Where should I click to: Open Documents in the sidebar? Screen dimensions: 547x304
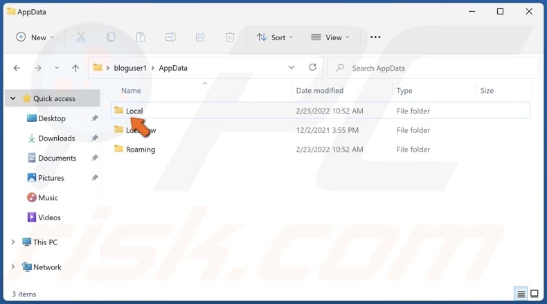pyautogui.click(x=57, y=158)
